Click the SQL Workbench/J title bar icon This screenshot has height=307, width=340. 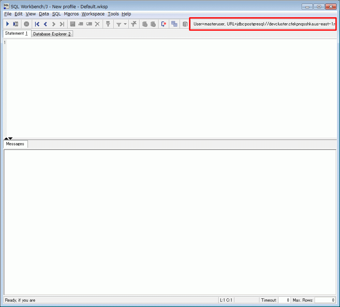6,6
